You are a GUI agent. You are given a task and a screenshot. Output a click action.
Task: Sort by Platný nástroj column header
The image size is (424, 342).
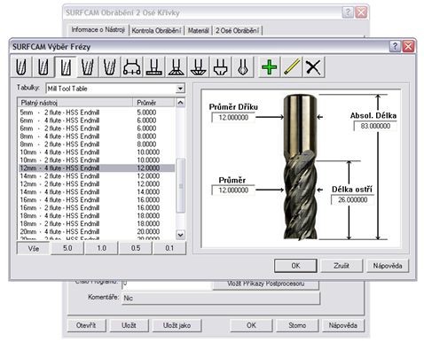pyautogui.click(x=75, y=103)
